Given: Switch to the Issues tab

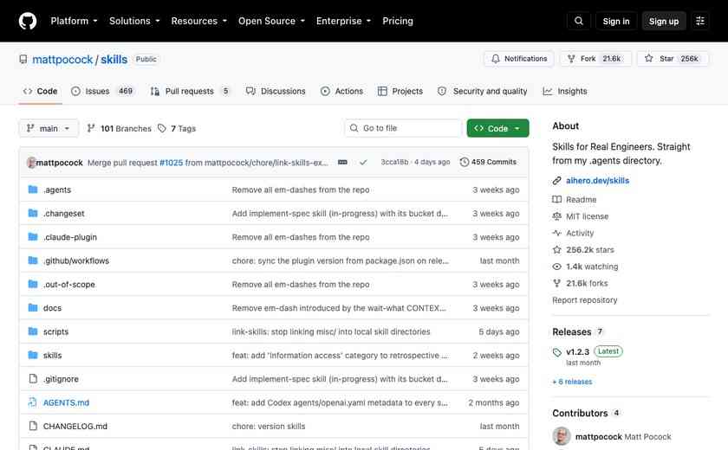Looking at the screenshot, I should tap(102, 91).
